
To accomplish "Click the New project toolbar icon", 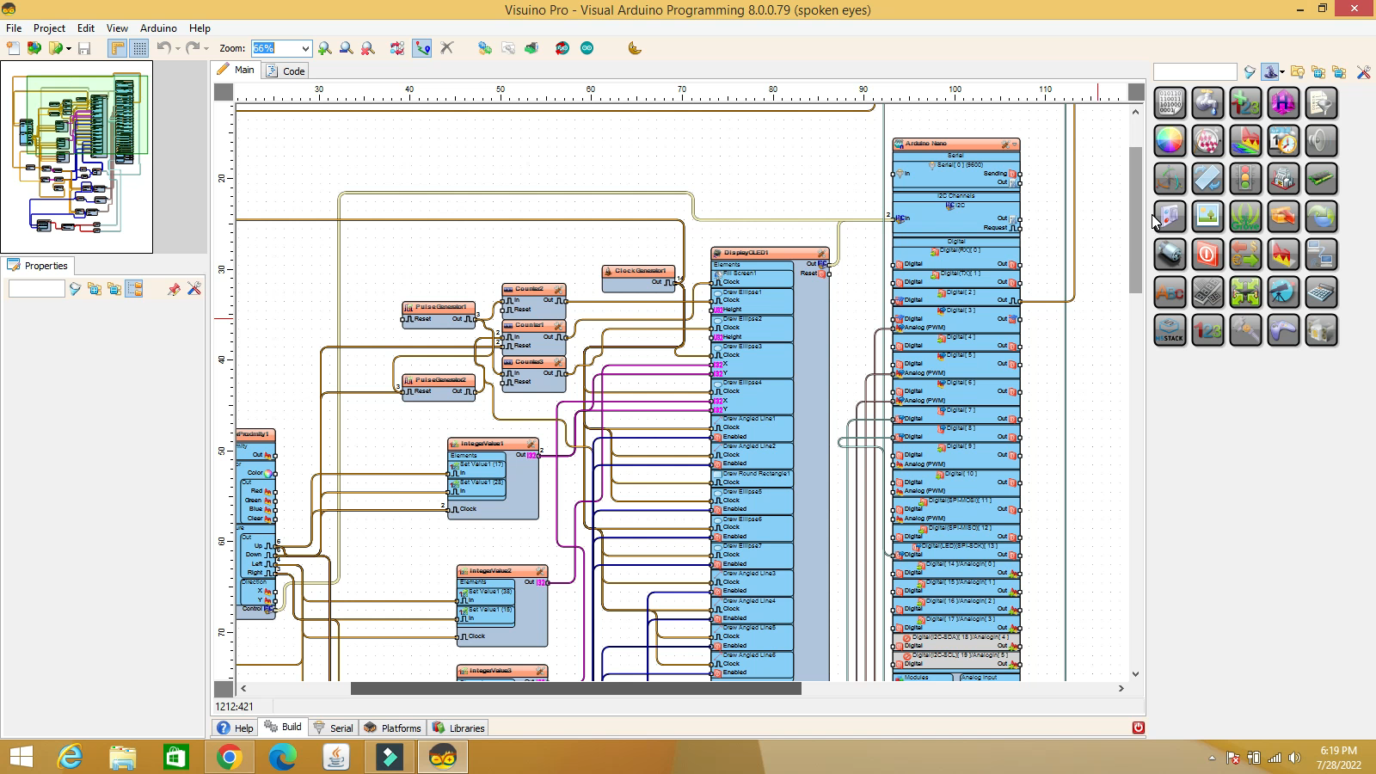I will (x=14, y=48).
